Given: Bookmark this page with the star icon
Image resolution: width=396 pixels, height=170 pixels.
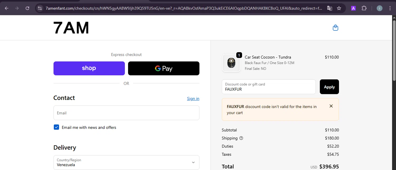Looking at the screenshot, I should (339, 8).
